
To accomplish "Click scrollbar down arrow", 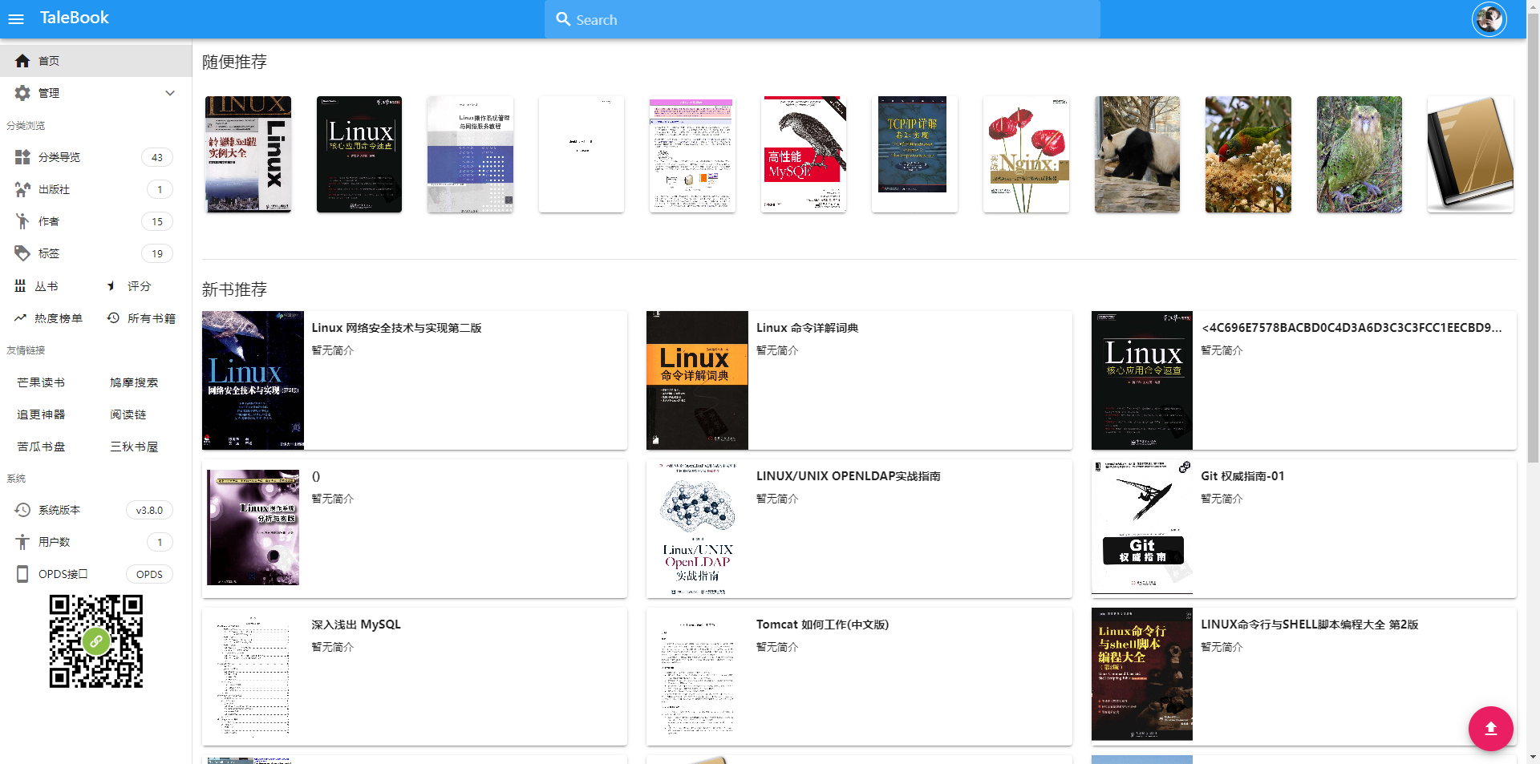I will click(1533, 757).
